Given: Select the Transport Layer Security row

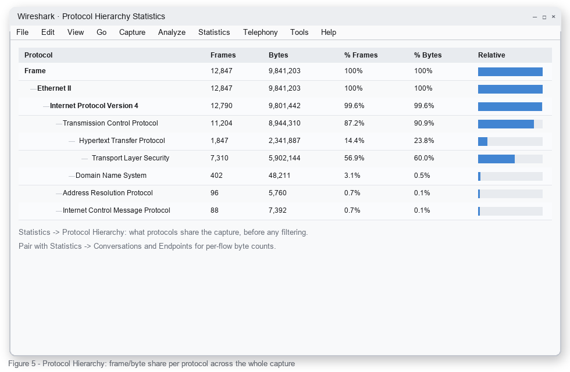Looking at the screenshot, I should (285, 159).
